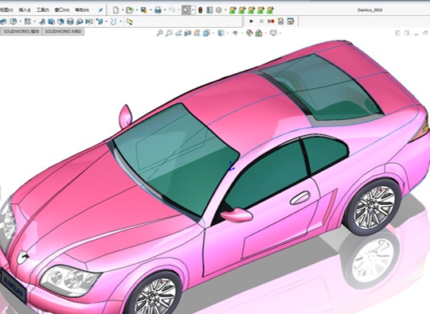Run a macro with the play button
Image resolution: width=430 pixels, height=314 pixels.
(x=251, y=21)
